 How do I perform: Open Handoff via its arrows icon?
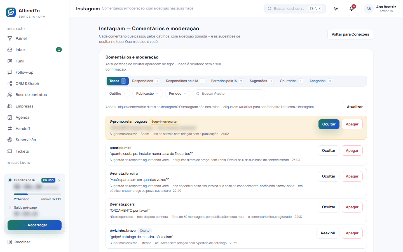tap(10, 129)
